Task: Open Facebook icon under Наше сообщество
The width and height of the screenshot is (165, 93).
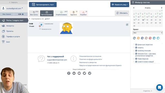Action: coord(69,73)
